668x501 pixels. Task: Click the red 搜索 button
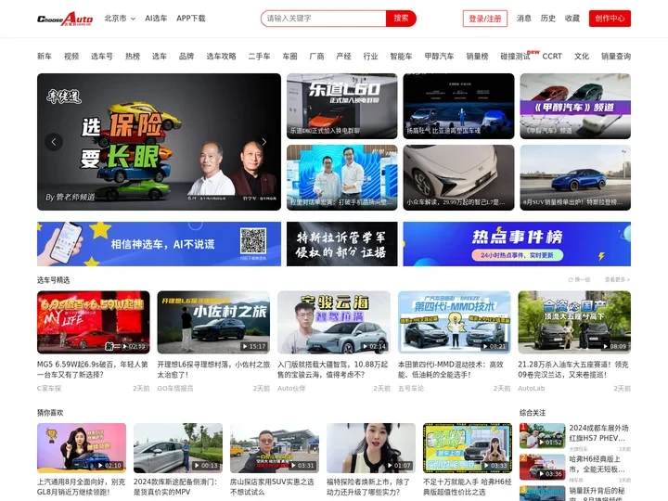[x=401, y=19]
